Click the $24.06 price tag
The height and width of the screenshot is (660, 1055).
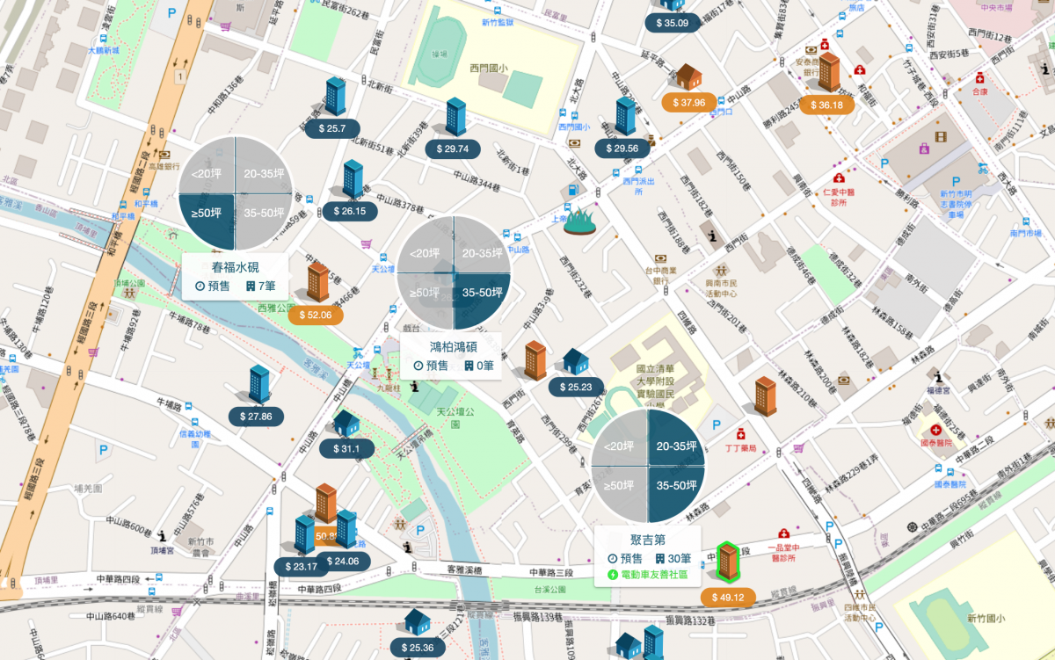point(342,561)
